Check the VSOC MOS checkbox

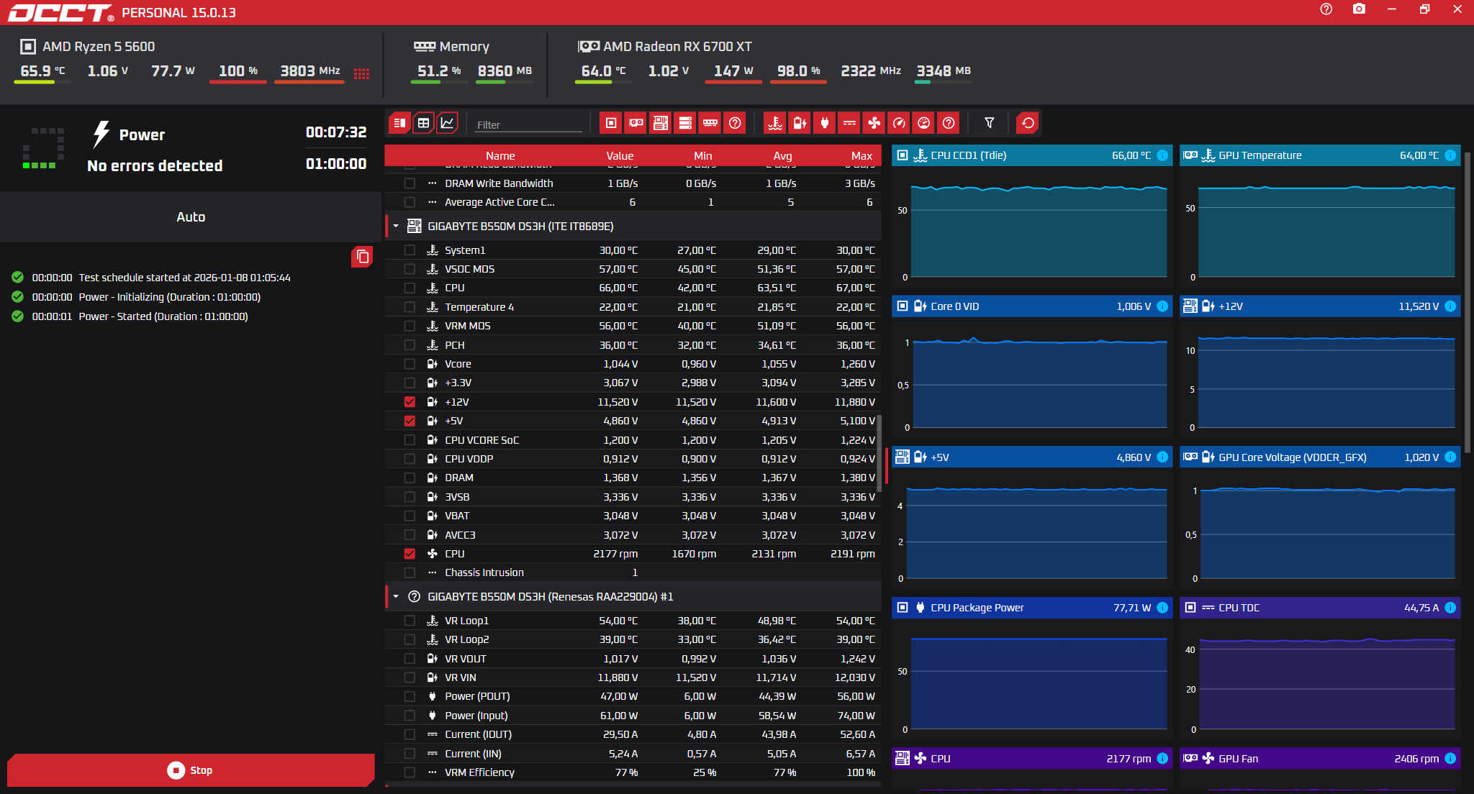[410, 269]
